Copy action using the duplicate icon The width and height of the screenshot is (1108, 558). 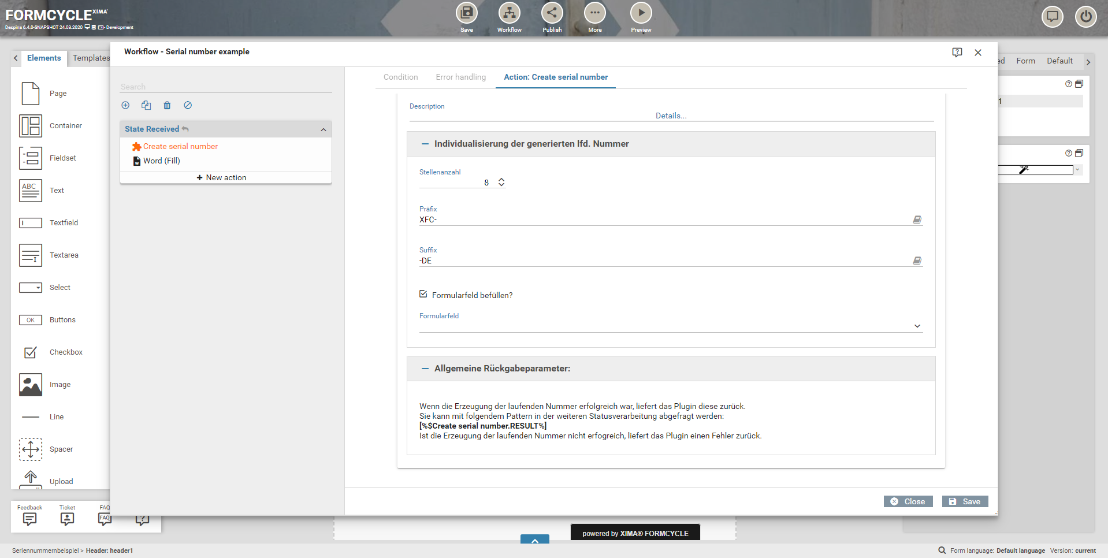point(146,105)
